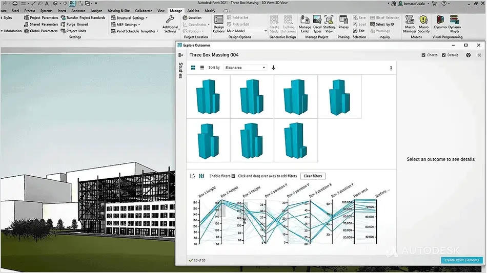Screen dimensions: 487x273
Task: Open Decal Types
Action: (x=317, y=24)
